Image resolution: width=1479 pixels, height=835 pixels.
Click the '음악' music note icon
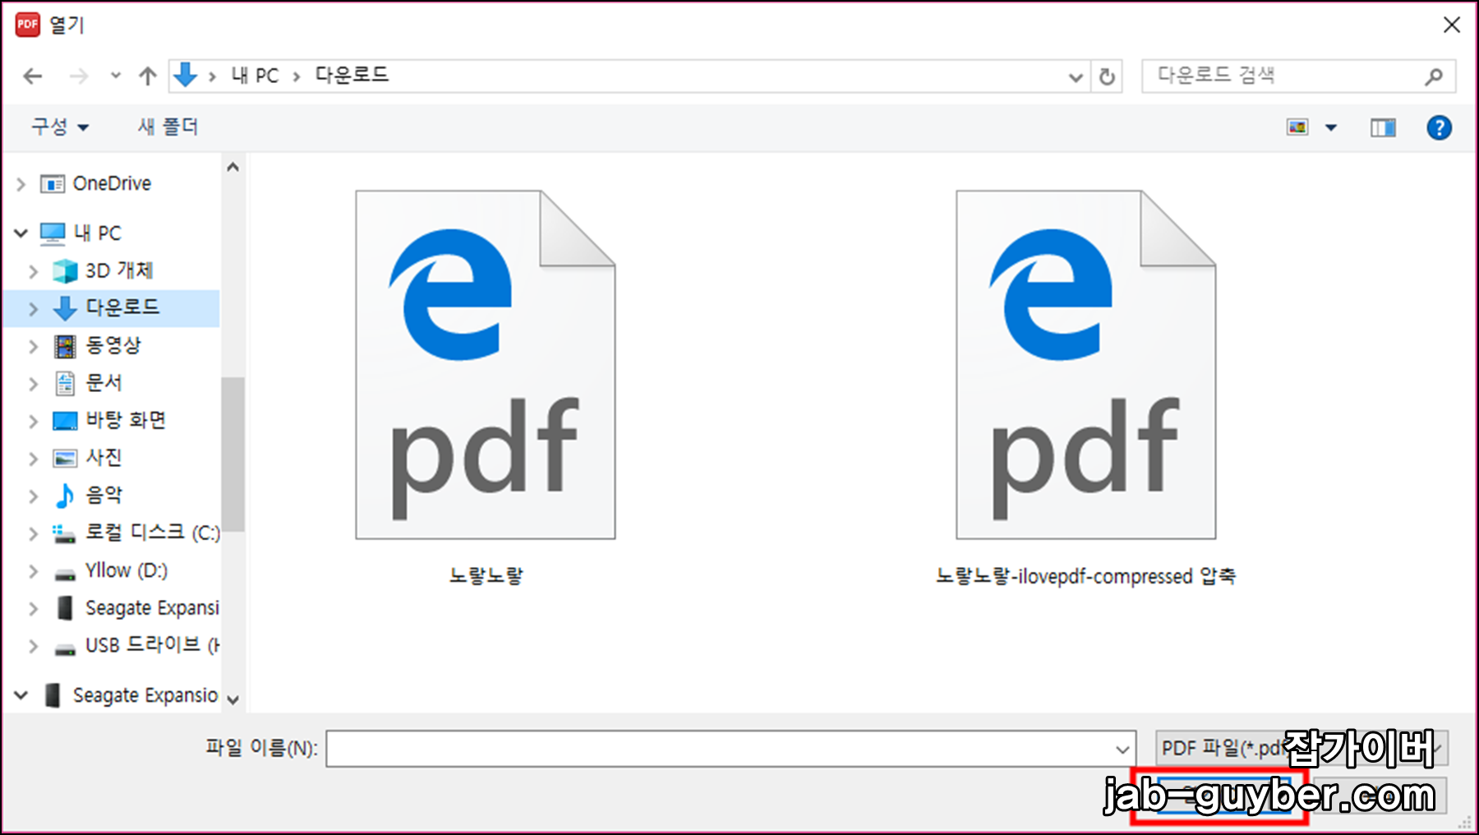[x=65, y=496]
